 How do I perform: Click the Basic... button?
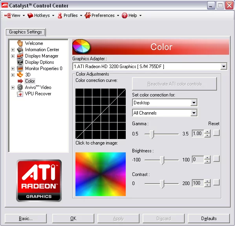click(26, 219)
